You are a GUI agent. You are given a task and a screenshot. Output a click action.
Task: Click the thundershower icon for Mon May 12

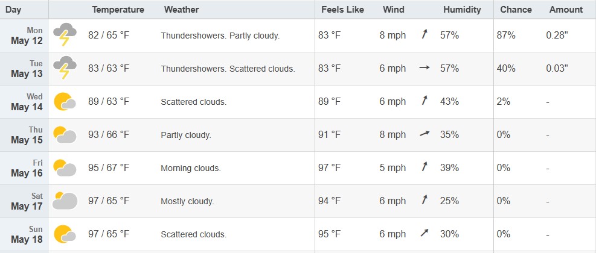click(x=65, y=34)
